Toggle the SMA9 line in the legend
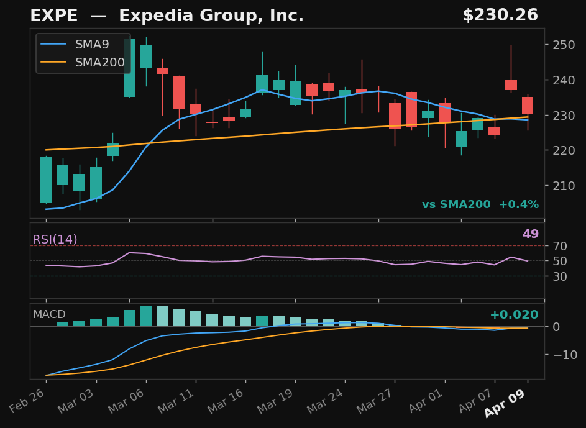The height and width of the screenshot is (428, 586). (91, 44)
